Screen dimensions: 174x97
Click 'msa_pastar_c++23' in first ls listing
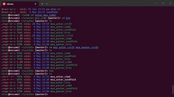62,36
